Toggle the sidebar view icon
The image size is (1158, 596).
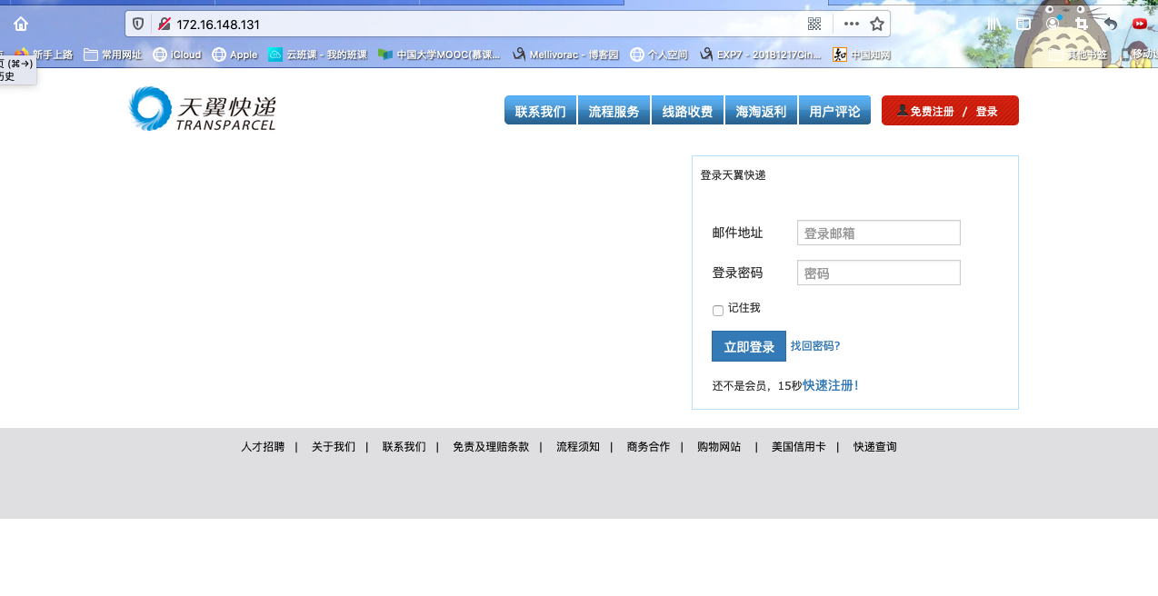tap(1023, 25)
